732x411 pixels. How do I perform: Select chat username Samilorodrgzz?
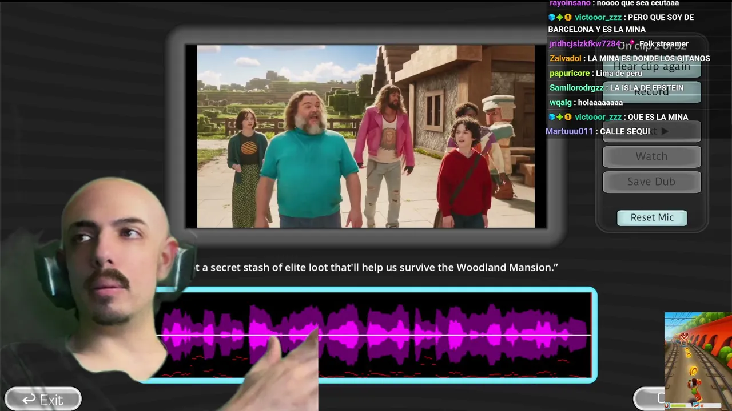click(x=576, y=88)
